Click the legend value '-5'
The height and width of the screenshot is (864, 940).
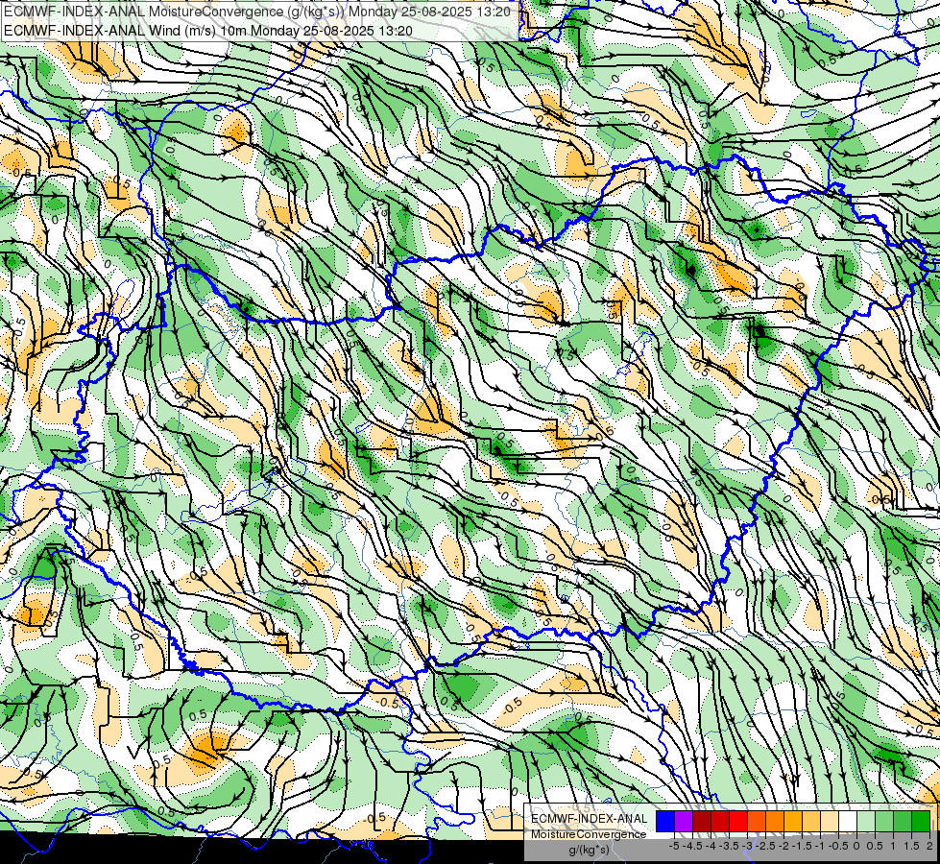pos(674,846)
